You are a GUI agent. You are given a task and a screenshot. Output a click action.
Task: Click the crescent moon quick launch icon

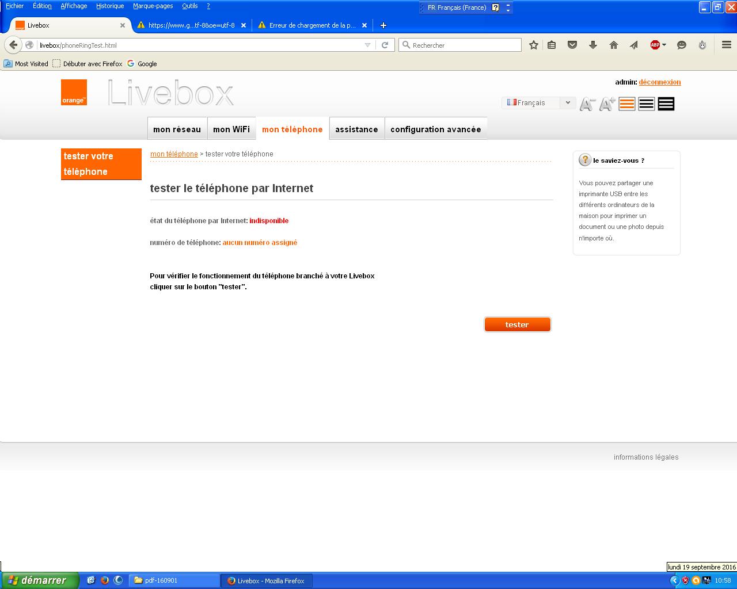click(x=119, y=580)
